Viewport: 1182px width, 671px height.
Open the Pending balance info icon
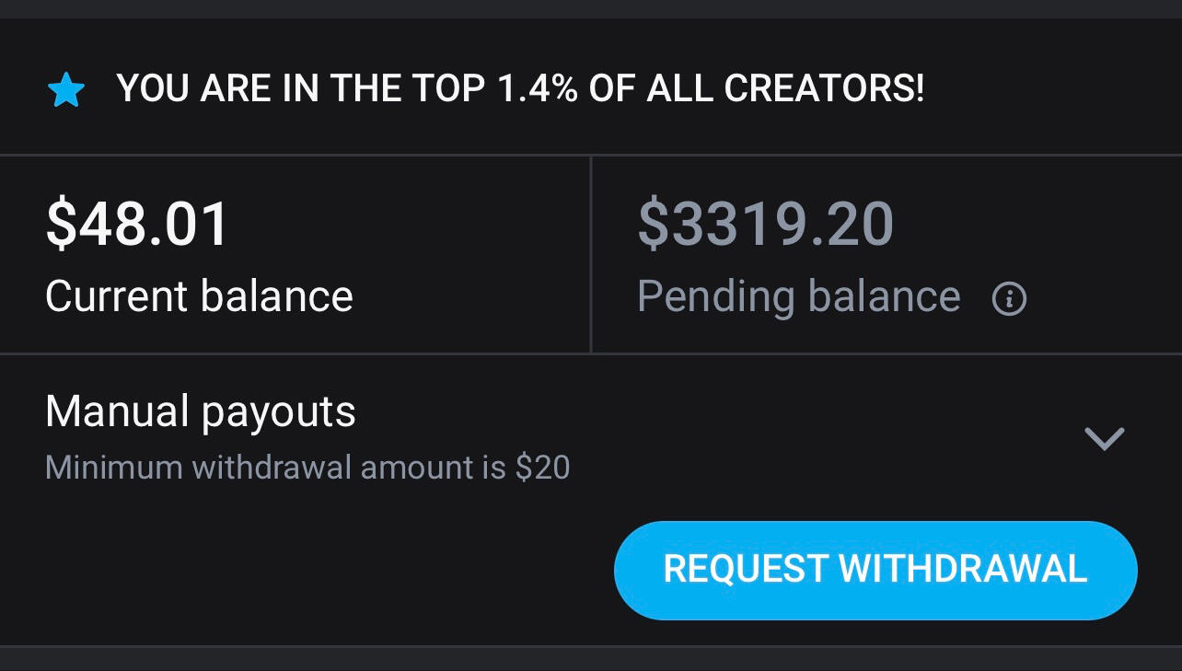point(1009,298)
